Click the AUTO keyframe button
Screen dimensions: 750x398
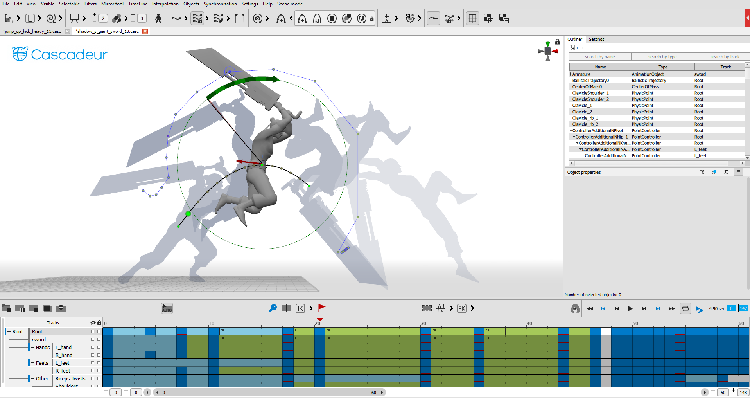click(167, 308)
